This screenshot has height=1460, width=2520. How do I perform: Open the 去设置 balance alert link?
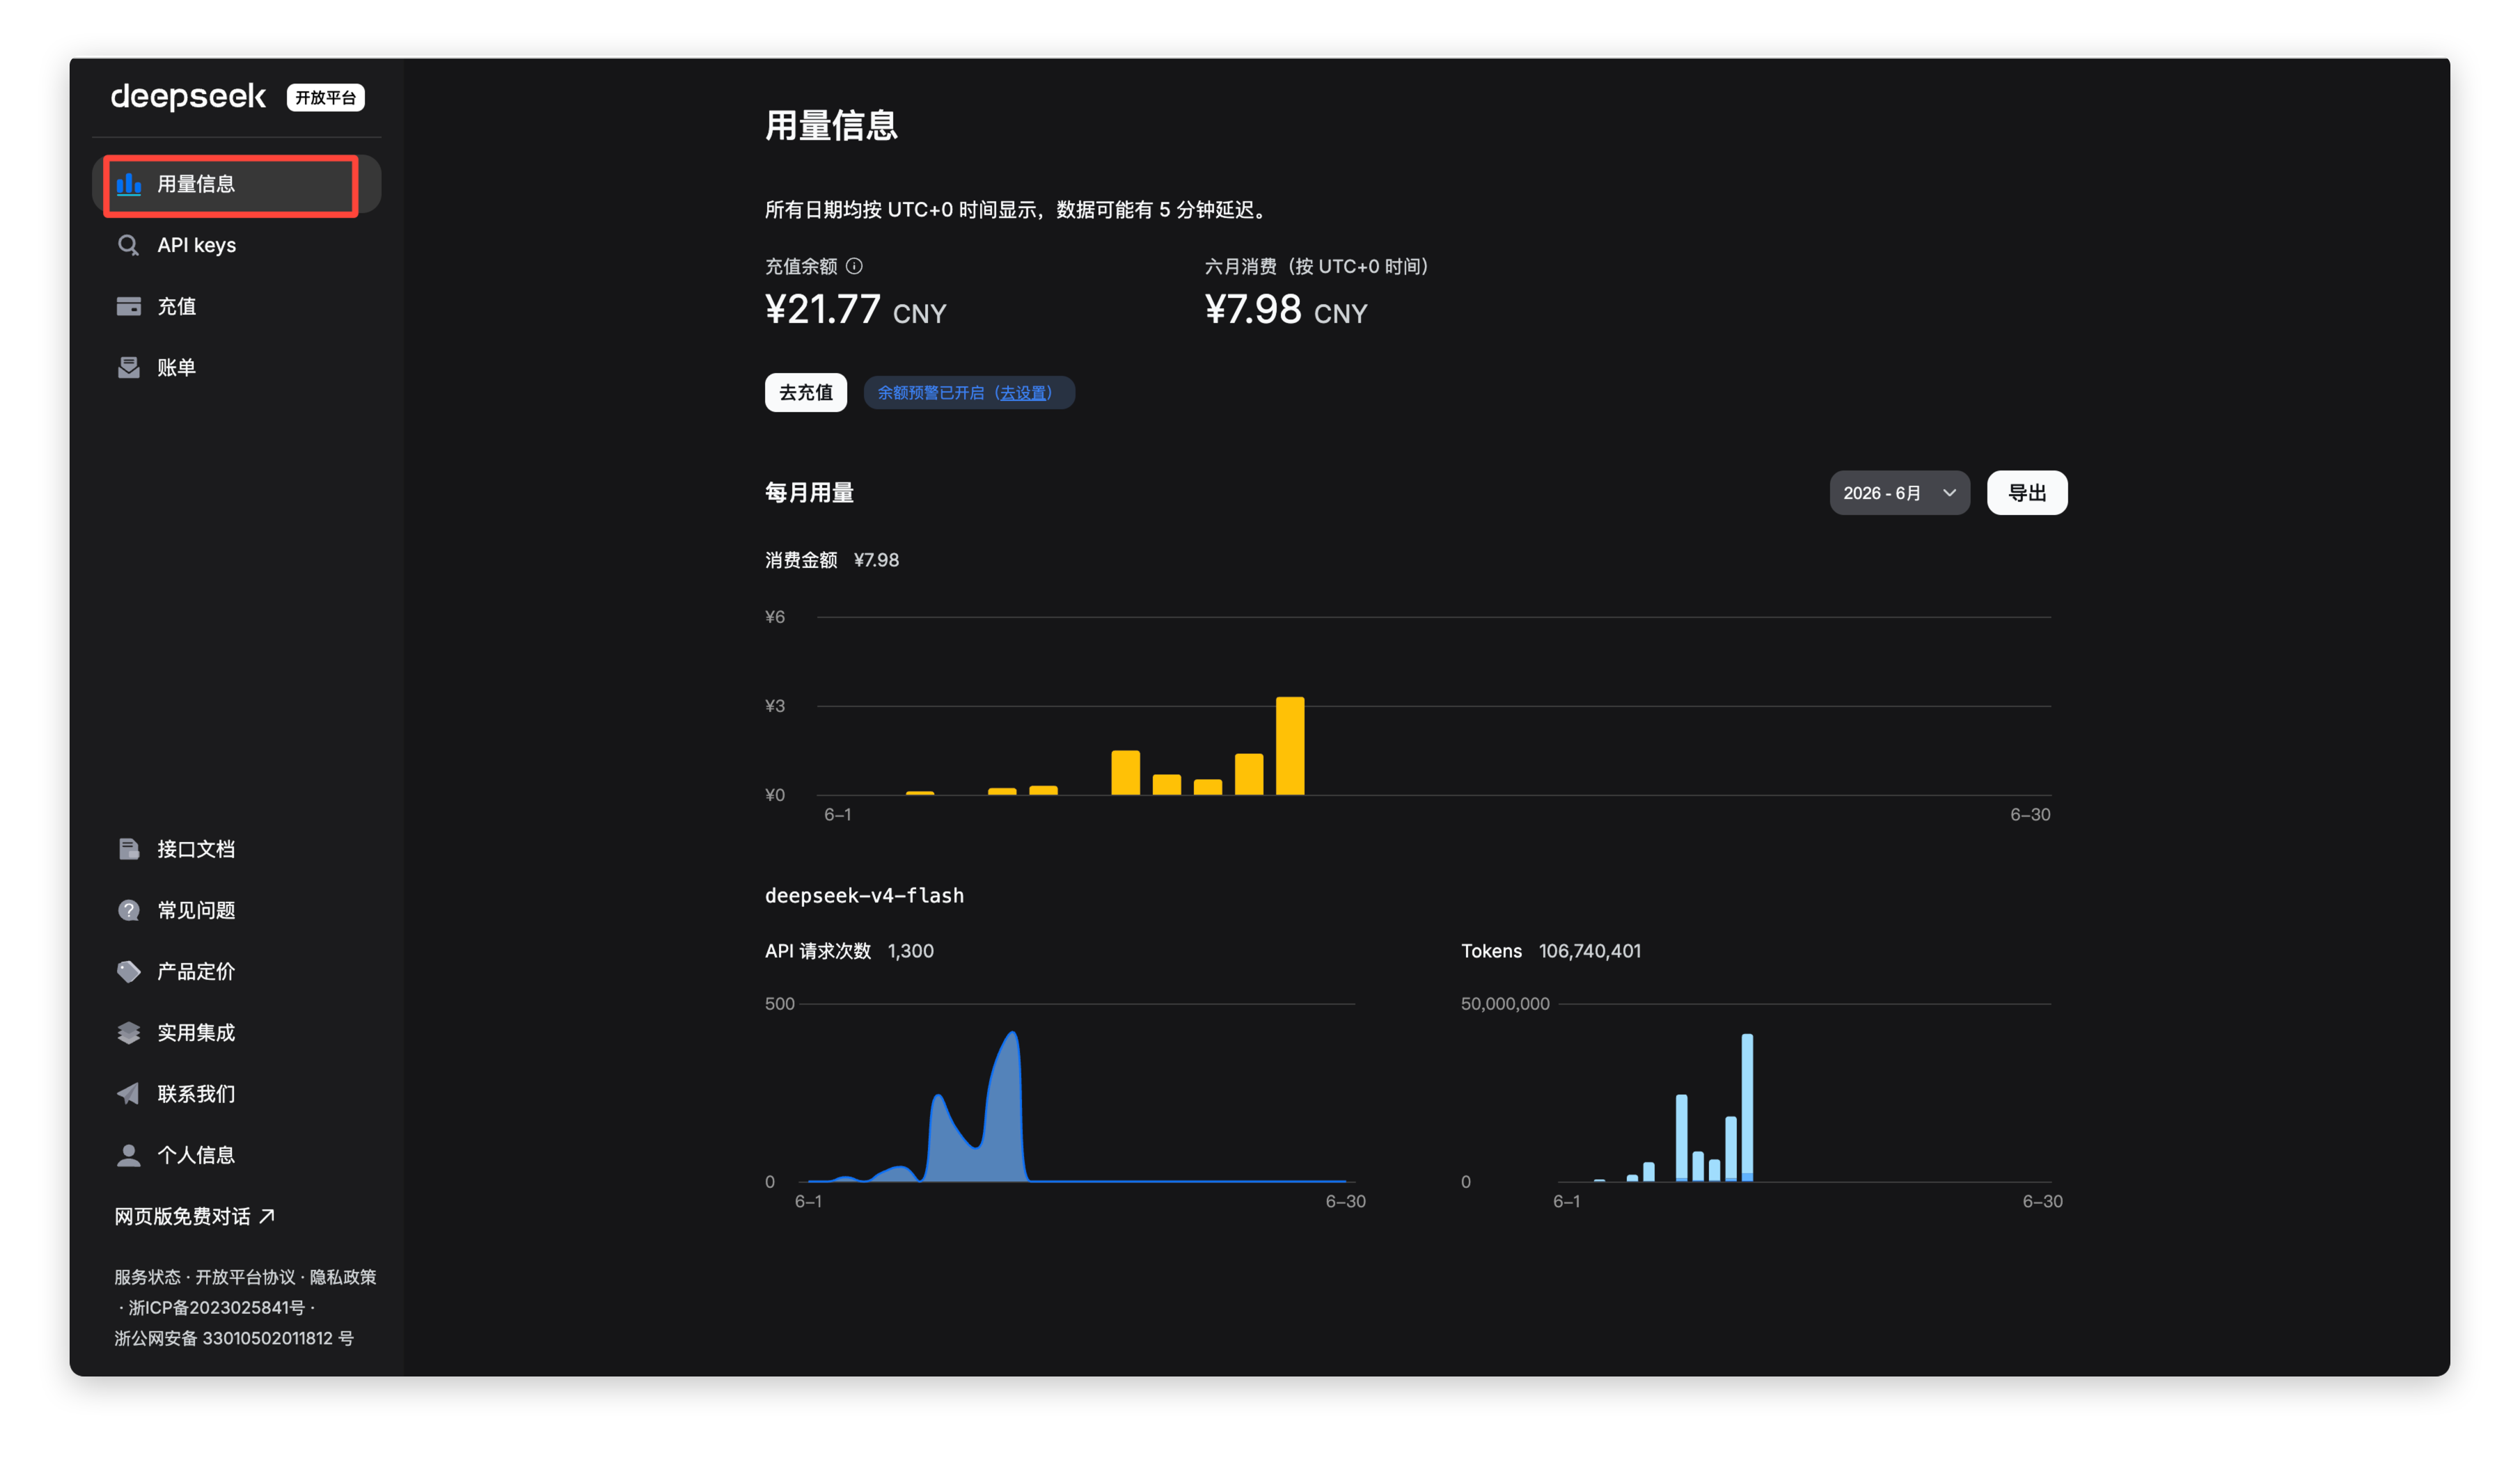click(1024, 393)
